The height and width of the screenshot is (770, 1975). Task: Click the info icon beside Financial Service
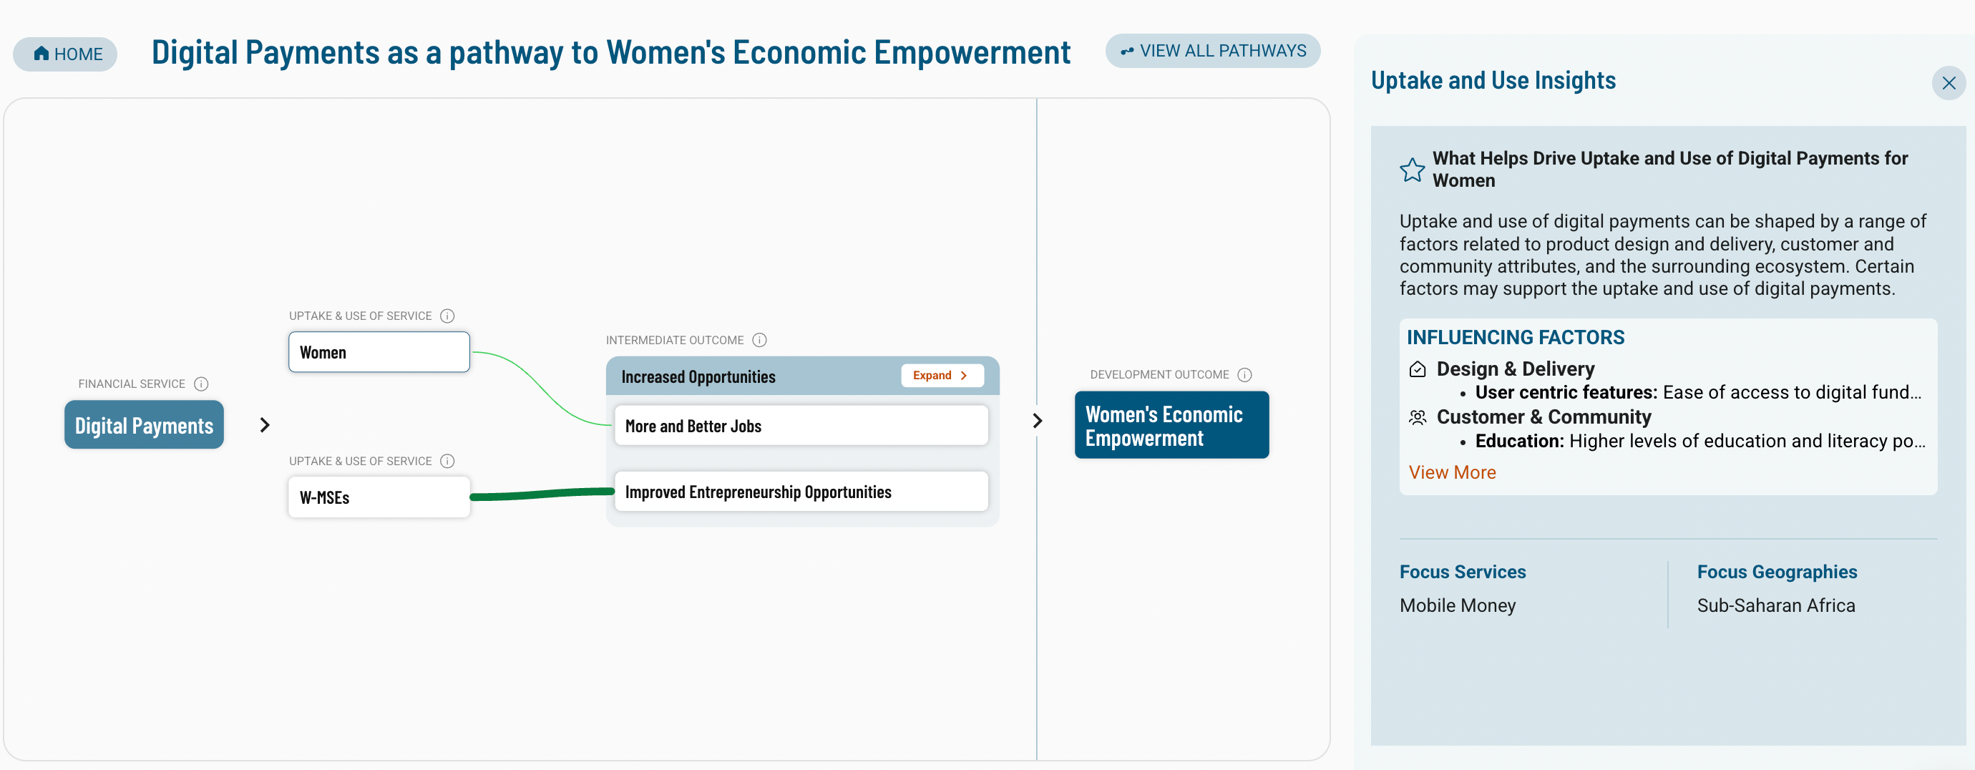(x=201, y=384)
